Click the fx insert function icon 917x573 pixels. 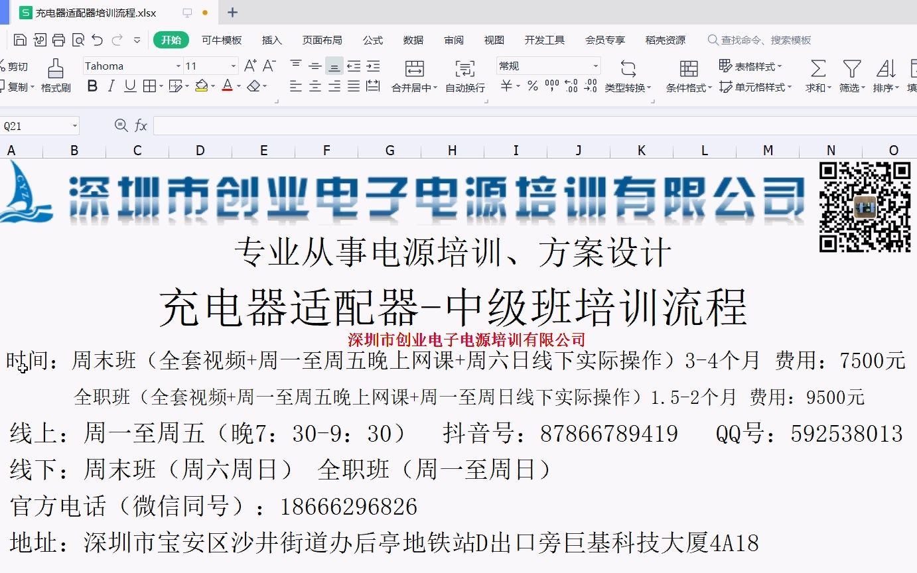(141, 125)
